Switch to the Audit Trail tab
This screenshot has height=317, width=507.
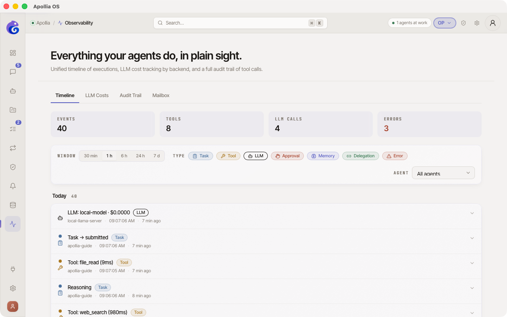tap(130, 95)
